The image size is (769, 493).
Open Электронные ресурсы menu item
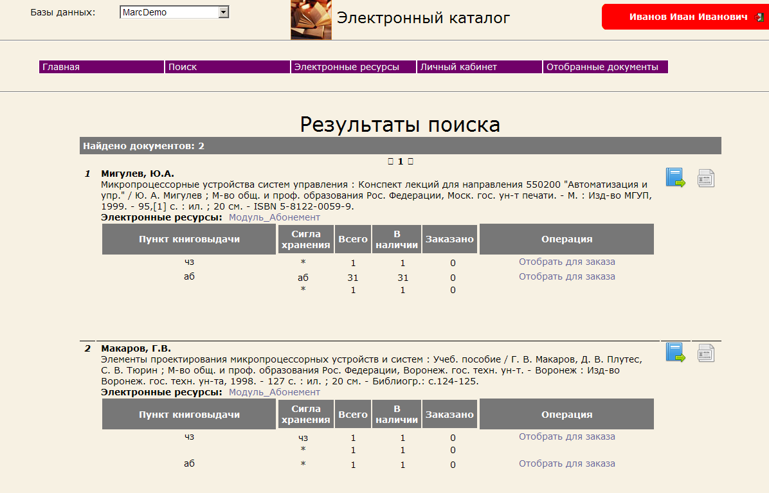click(354, 67)
